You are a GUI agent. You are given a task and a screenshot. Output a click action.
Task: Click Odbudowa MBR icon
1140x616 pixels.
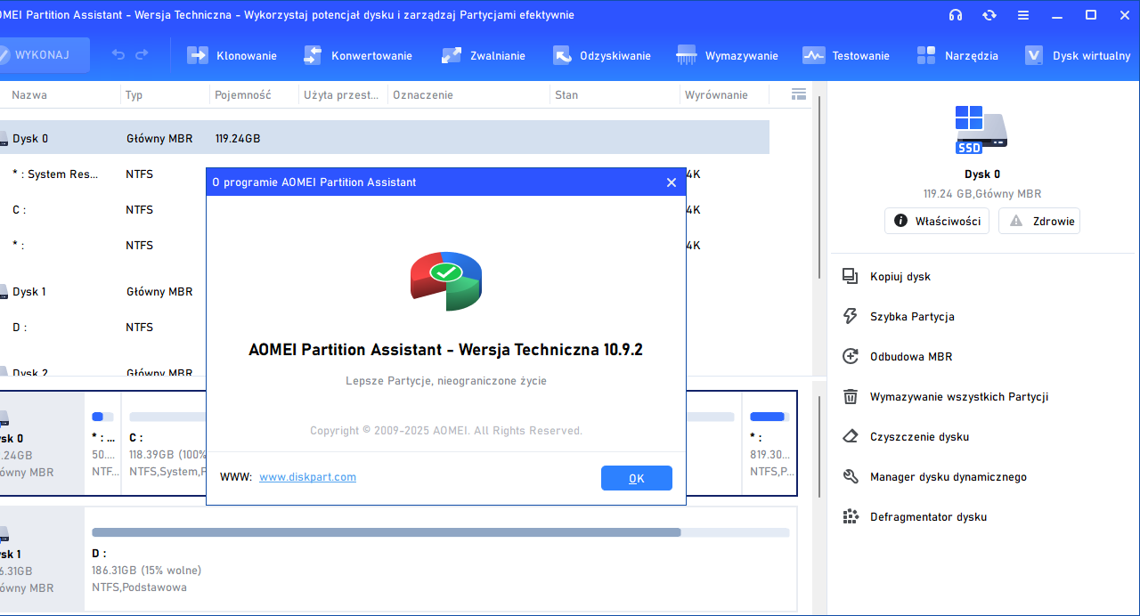tap(851, 356)
